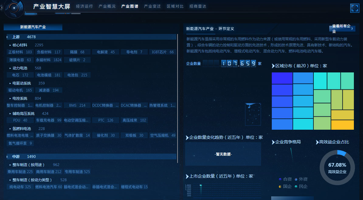The width and height of the screenshot is (363, 200).
Task: Click the largest blue block in the treemap
Action: tap(282, 78)
